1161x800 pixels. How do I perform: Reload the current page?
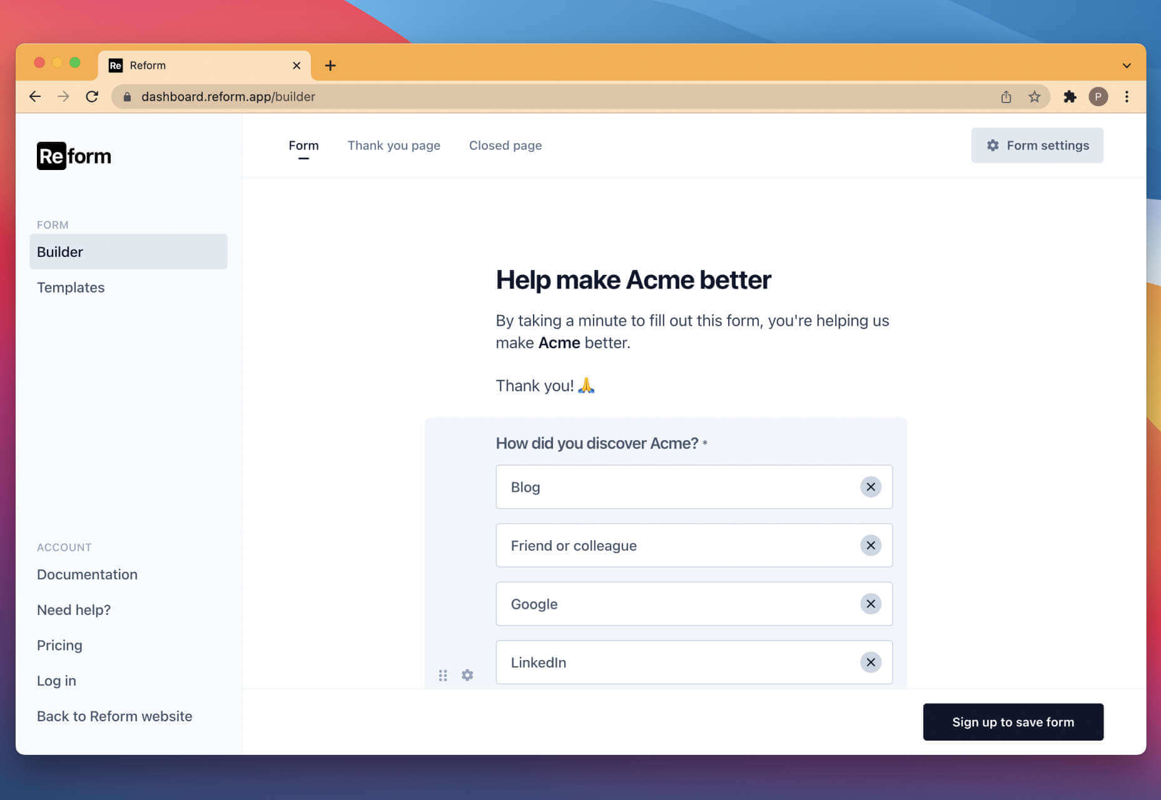(x=92, y=97)
